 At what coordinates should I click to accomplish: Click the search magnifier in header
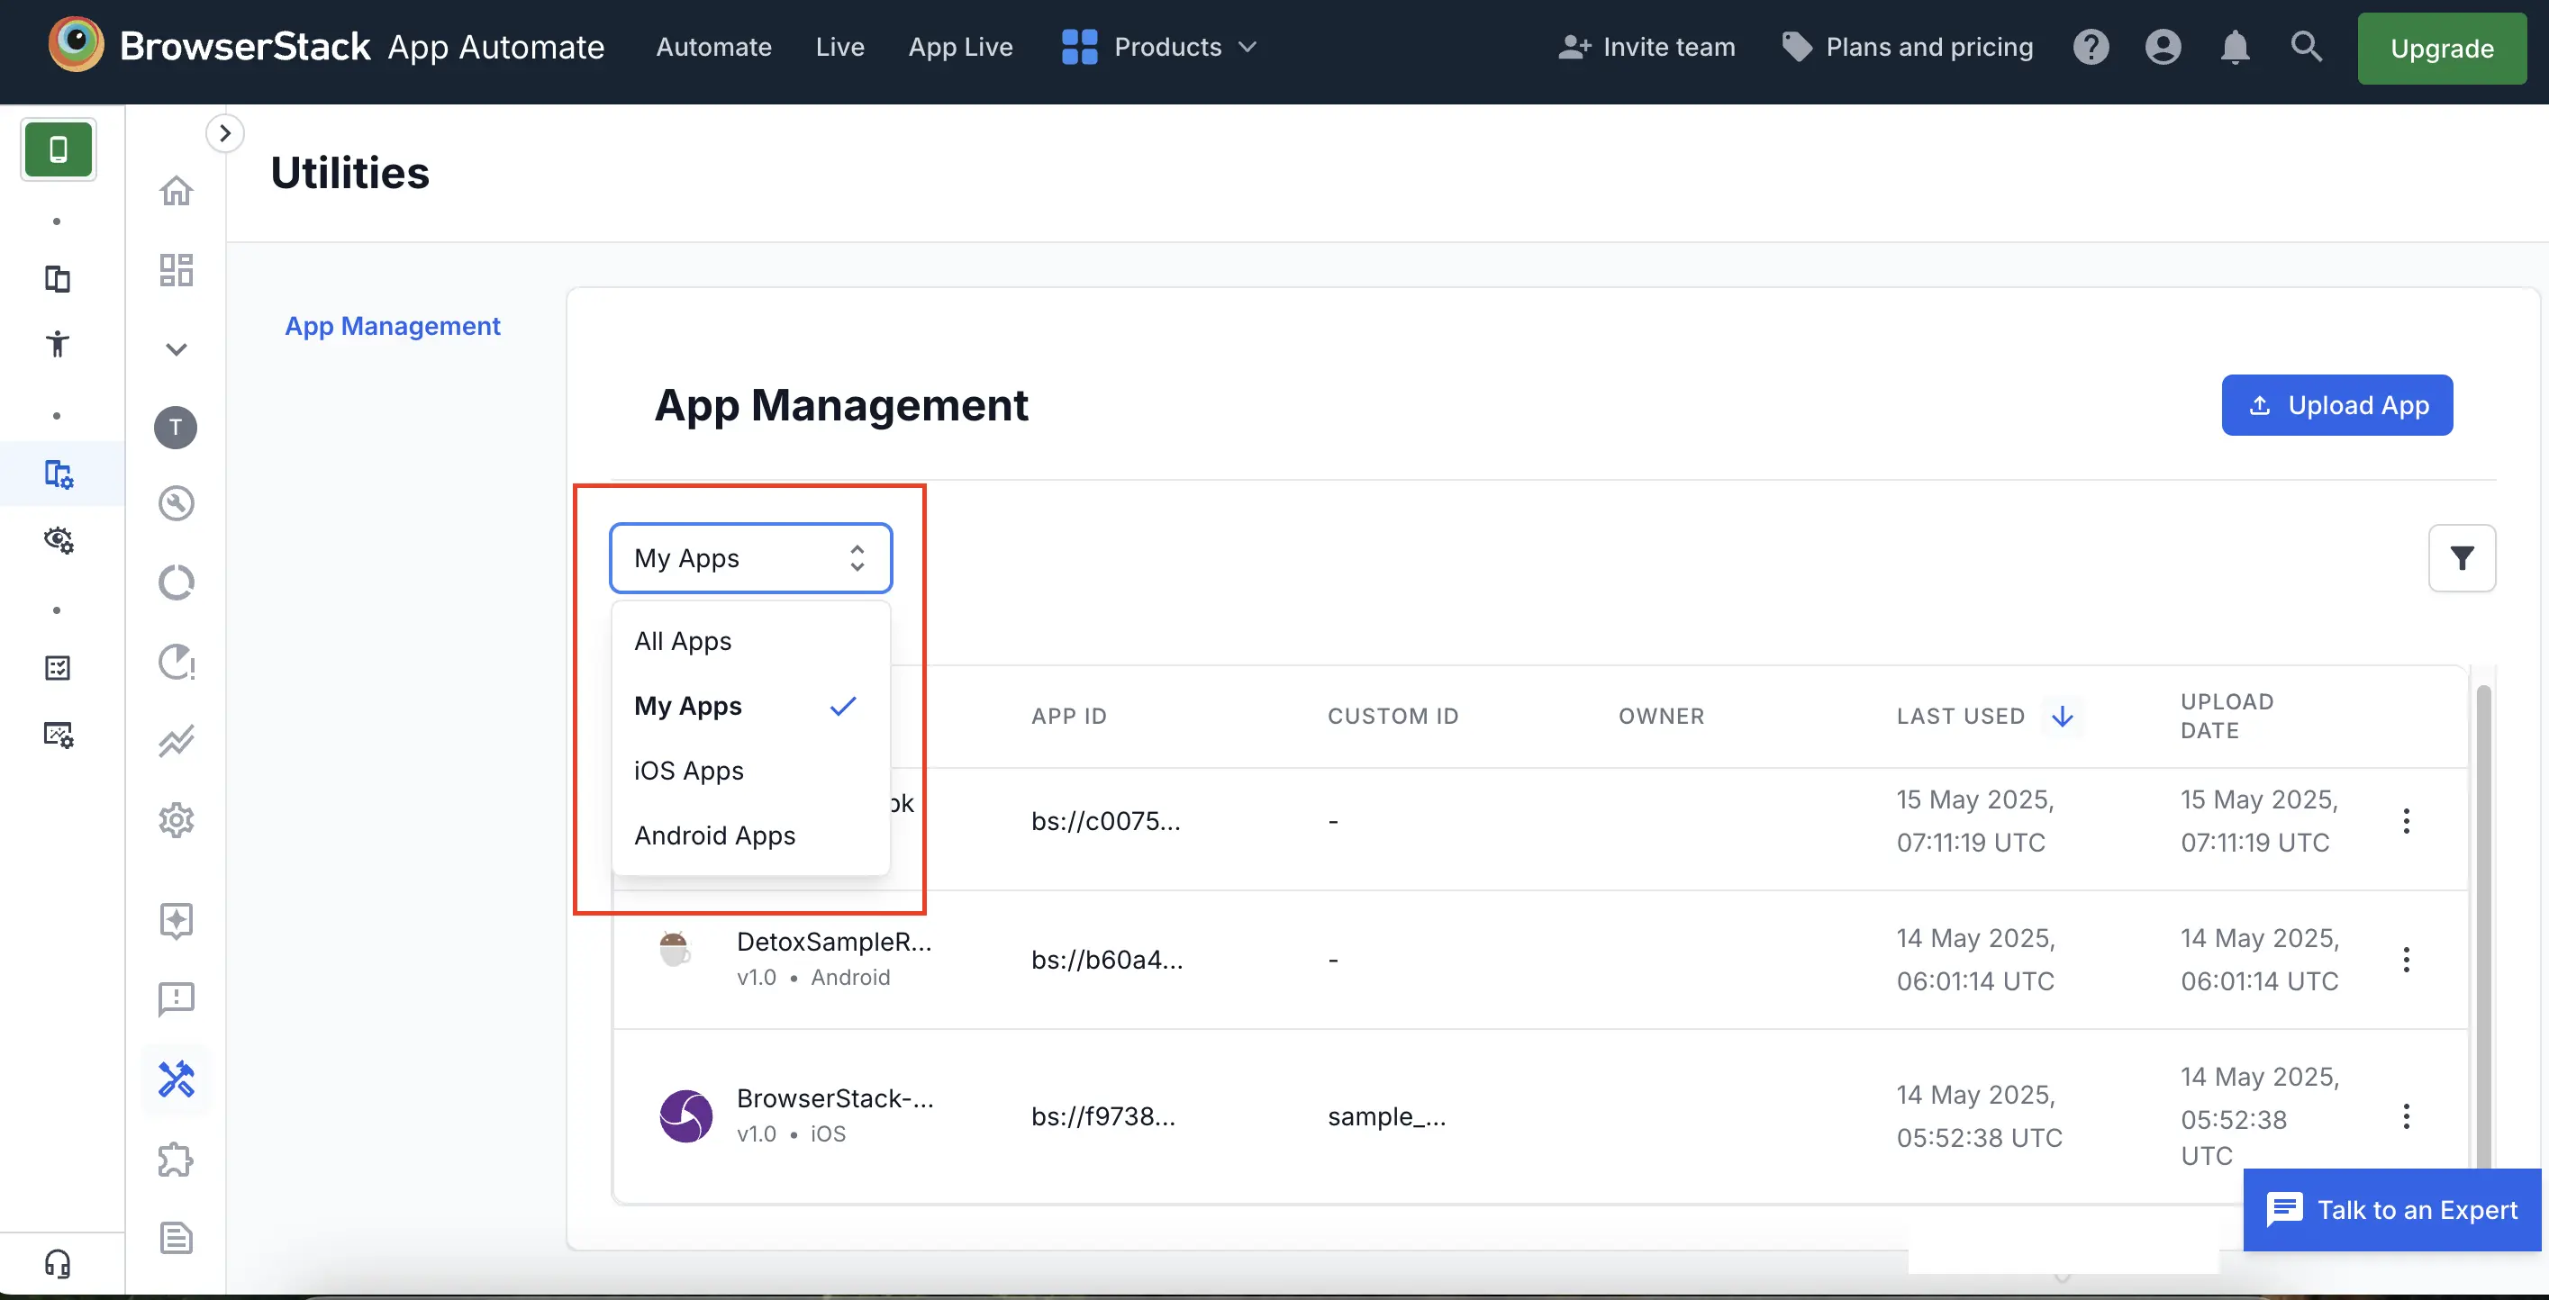2306,47
